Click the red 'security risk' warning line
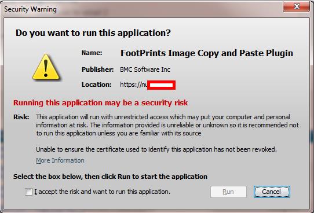Viewport: 314px width, 213px height. (x=101, y=103)
